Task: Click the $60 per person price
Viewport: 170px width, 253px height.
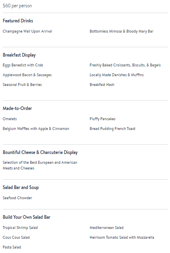Action: (x=17, y=6)
